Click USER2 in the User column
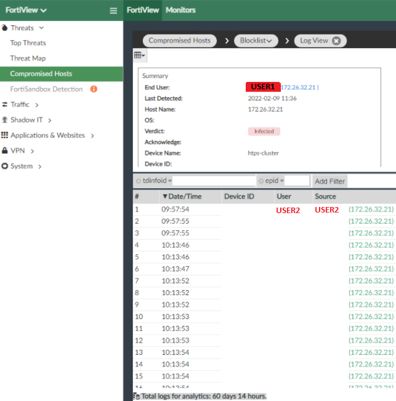 [x=288, y=210]
